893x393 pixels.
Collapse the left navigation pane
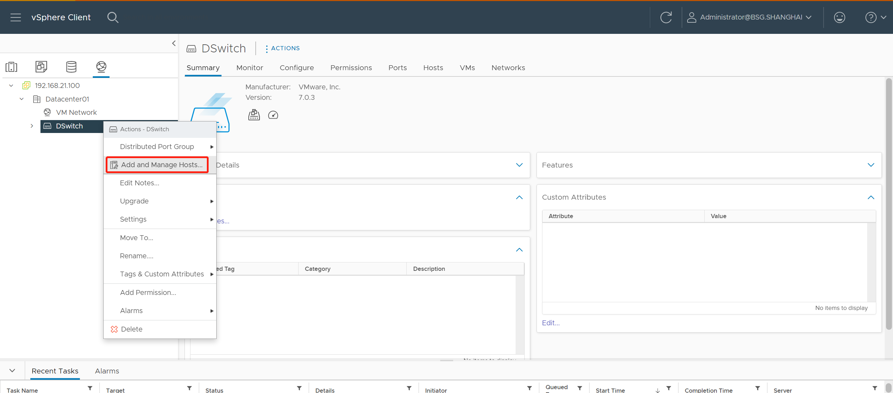tap(174, 43)
